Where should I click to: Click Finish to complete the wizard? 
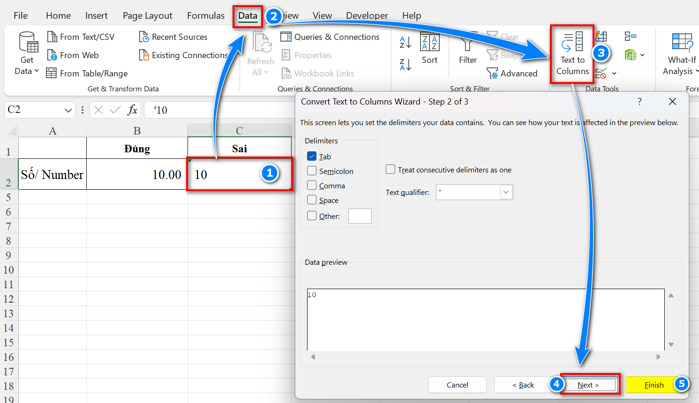click(654, 385)
